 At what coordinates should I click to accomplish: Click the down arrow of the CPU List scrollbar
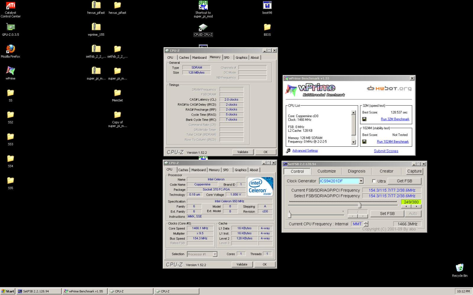353,142
